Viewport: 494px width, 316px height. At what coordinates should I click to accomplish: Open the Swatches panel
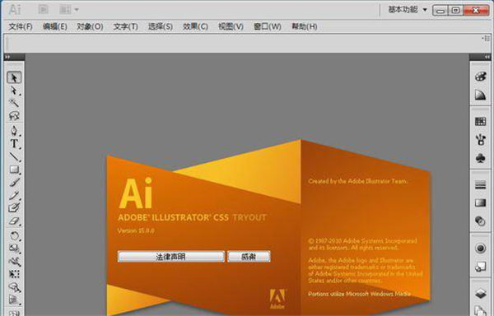(x=480, y=122)
